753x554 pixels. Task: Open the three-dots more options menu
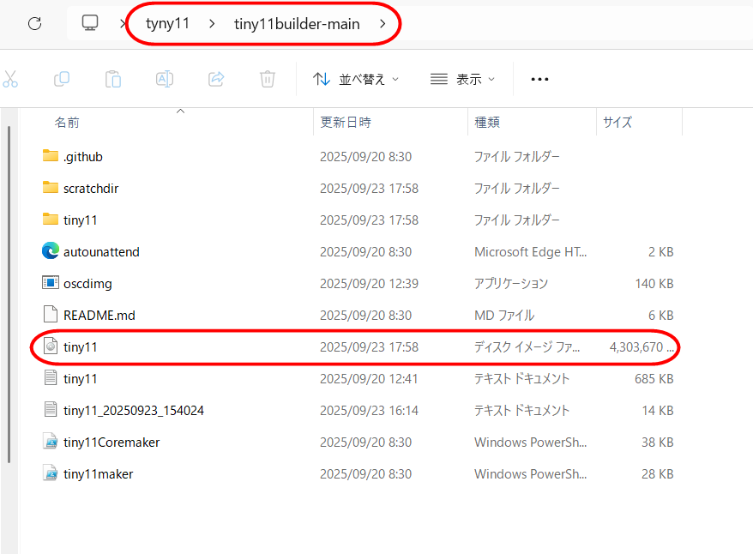[x=539, y=79]
